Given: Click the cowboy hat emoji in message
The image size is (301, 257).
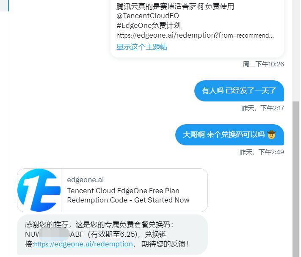Looking at the screenshot, I should 271,134.
